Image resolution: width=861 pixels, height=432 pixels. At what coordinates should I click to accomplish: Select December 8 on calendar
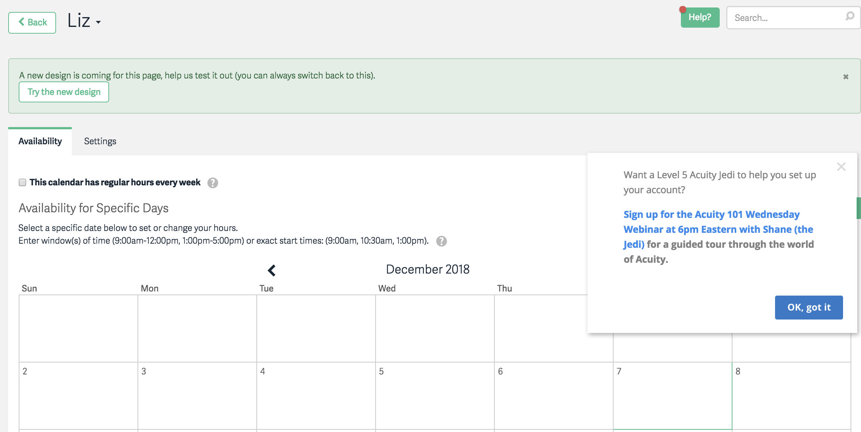791,396
